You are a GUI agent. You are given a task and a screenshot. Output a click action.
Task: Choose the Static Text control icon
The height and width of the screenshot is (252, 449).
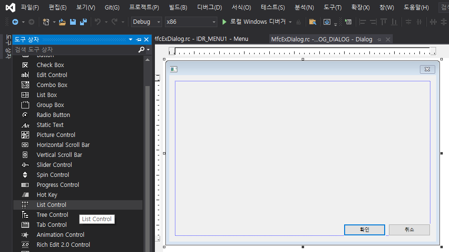(x=25, y=125)
